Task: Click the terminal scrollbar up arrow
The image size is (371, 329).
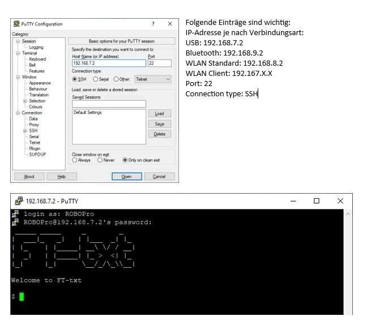Action: pos(348,214)
